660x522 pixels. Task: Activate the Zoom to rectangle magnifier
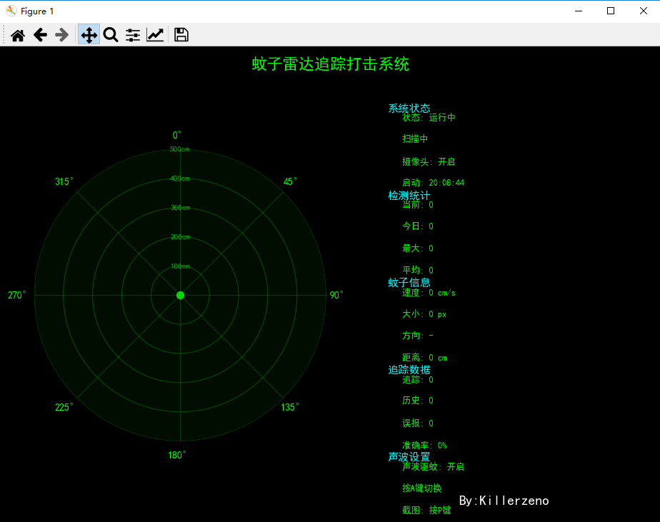(x=111, y=35)
